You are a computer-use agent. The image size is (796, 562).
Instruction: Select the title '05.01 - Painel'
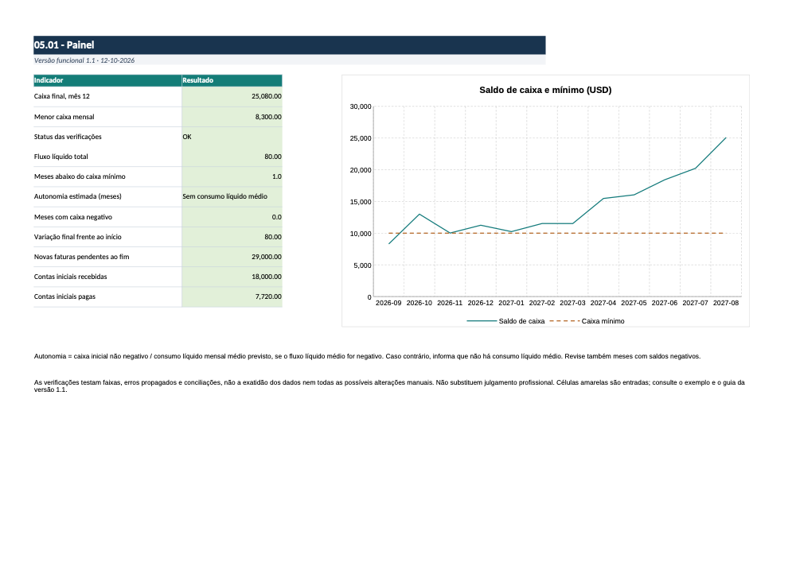(64, 45)
